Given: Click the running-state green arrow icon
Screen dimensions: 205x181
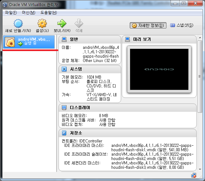Looking at the screenshot, I should click(x=20, y=44).
